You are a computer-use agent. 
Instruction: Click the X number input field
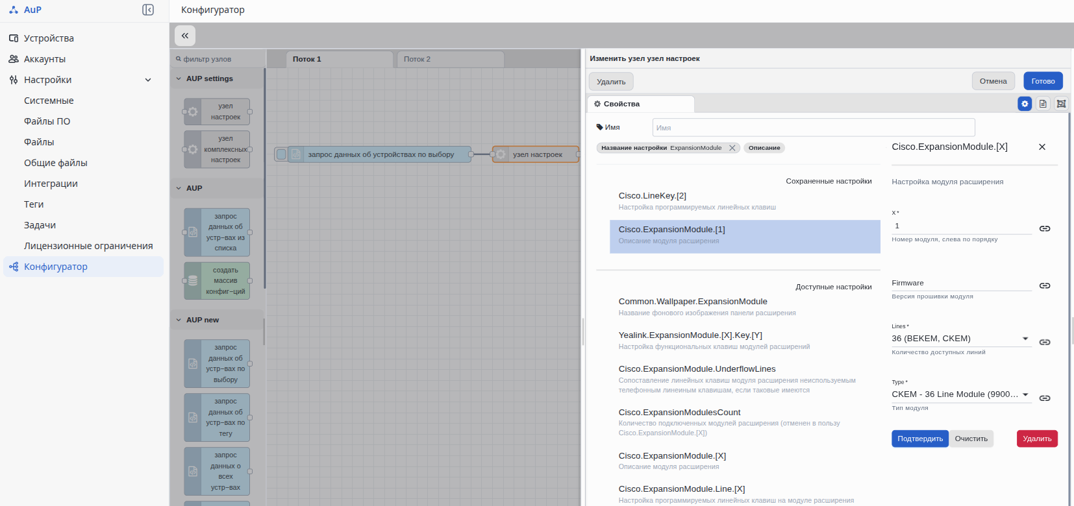click(x=962, y=226)
